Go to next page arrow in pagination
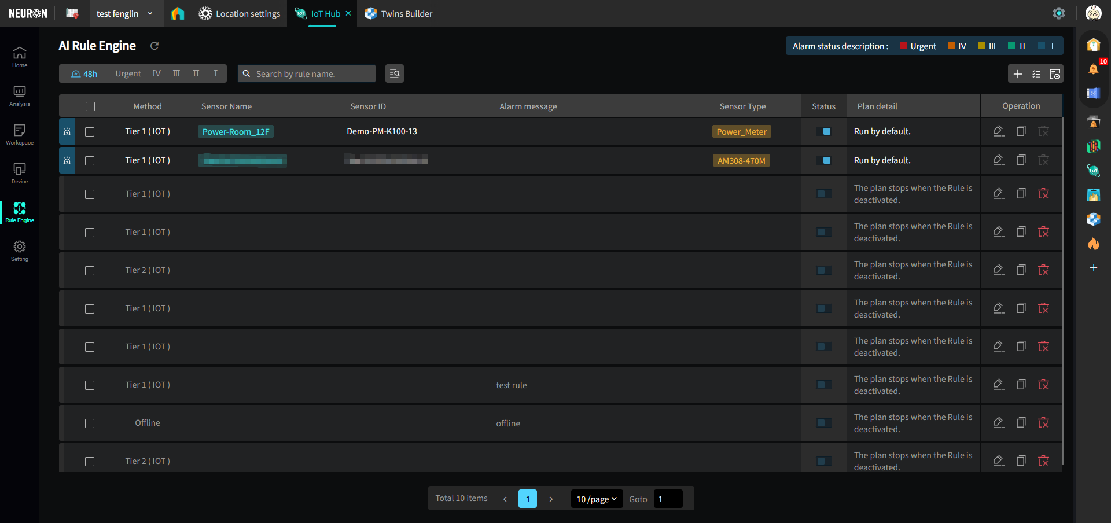The width and height of the screenshot is (1111, 523). [551, 499]
